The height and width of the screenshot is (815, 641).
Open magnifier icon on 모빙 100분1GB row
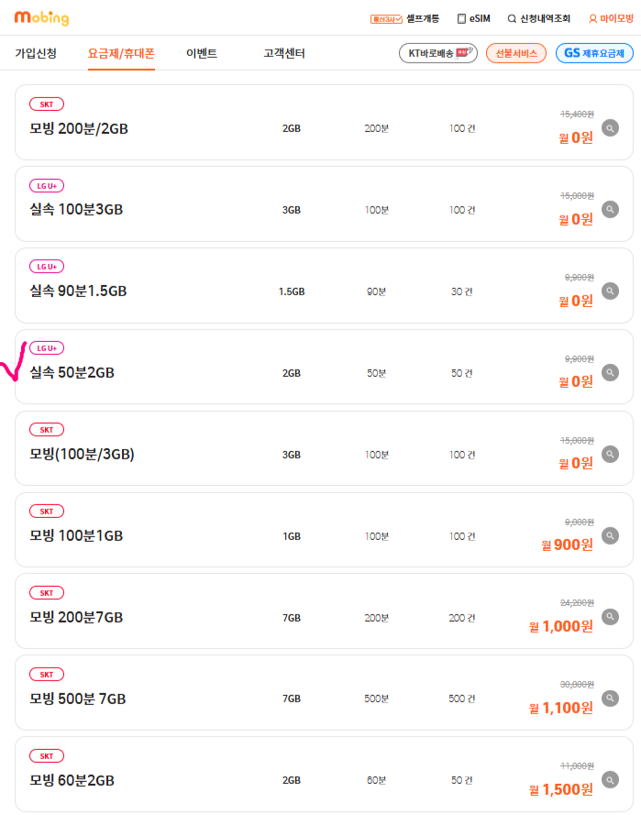click(x=610, y=535)
